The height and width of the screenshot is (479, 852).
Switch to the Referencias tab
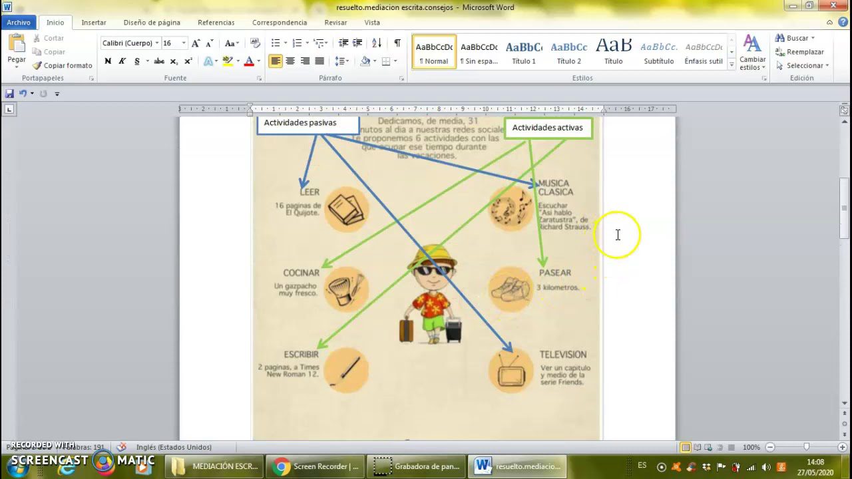(216, 23)
